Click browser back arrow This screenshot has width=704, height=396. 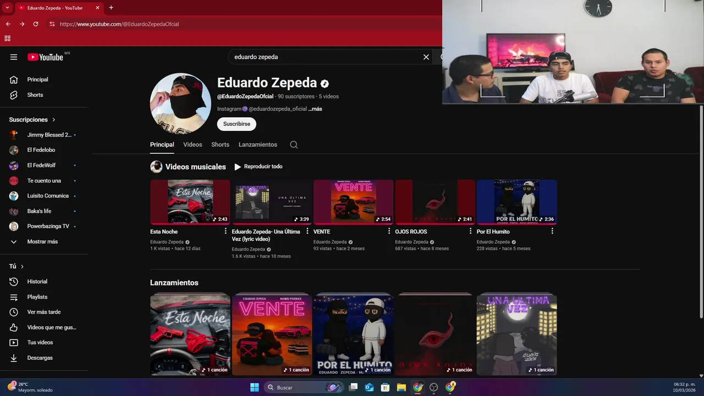pyautogui.click(x=8, y=24)
